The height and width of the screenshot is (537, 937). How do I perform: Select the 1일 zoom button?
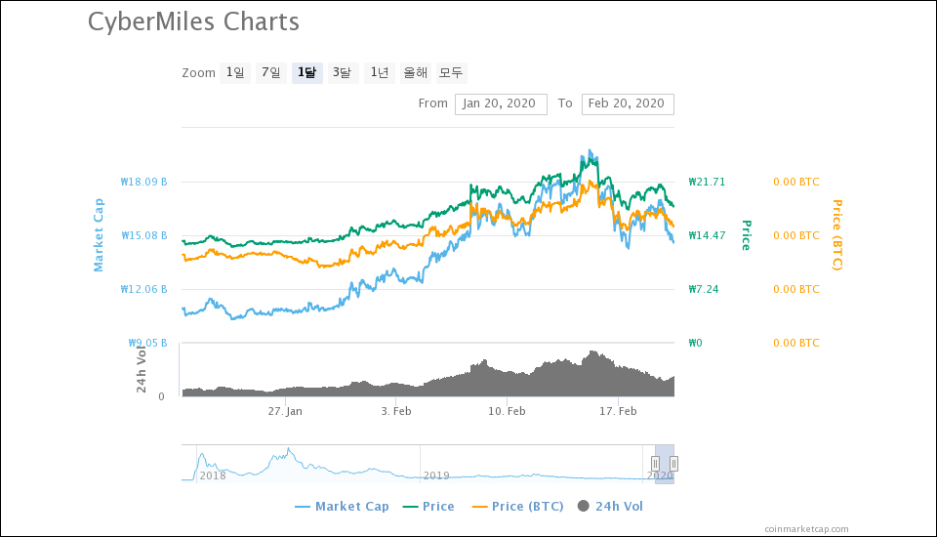[235, 73]
